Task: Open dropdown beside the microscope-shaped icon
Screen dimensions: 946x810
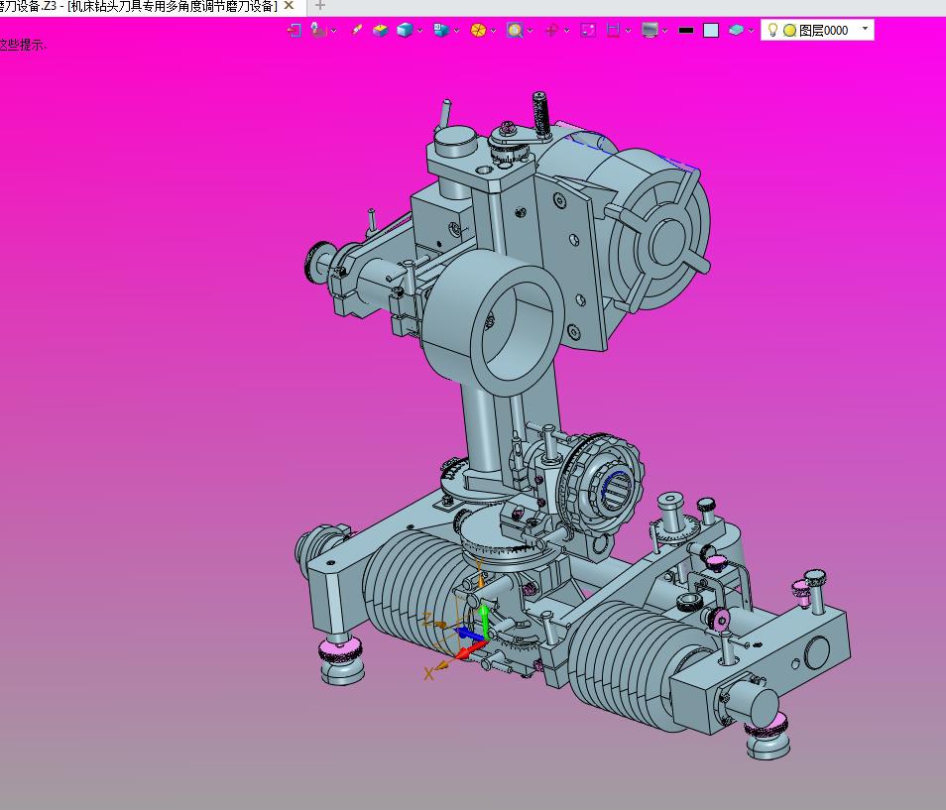Action: (333, 31)
